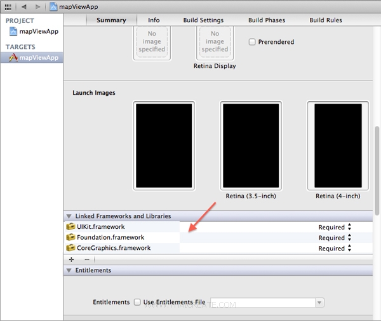
Task: Click the mapViewApp file icon in the breadcrumb
Action: 53,7
